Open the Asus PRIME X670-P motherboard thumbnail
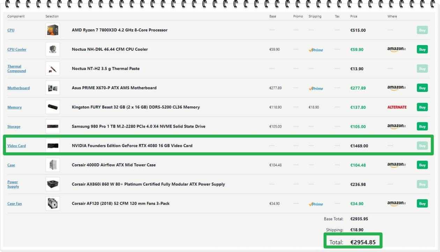The image size is (440, 252). pyautogui.click(x=53, y=88)
